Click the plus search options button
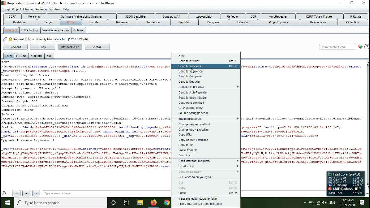Screen dimensions: 370x208 pos(26,194)
